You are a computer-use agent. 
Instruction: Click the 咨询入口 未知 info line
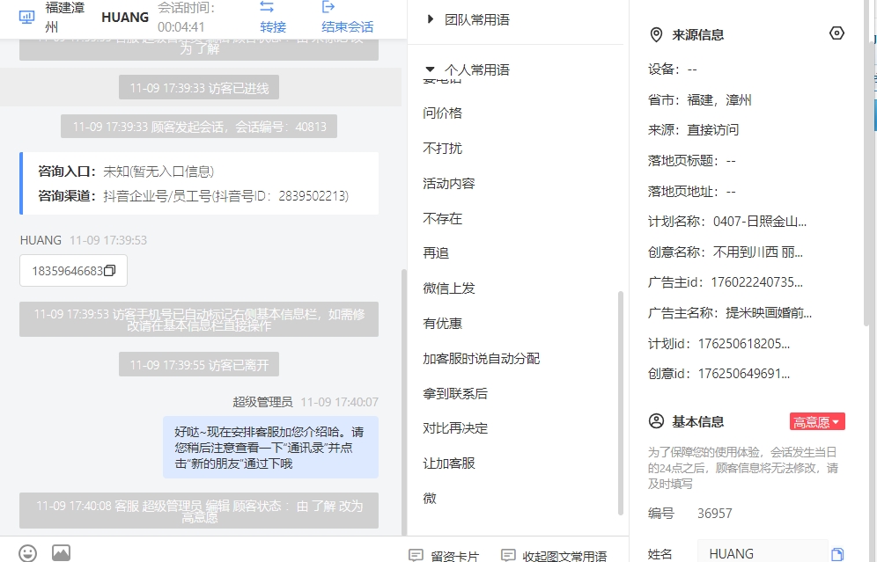point(126,172)
